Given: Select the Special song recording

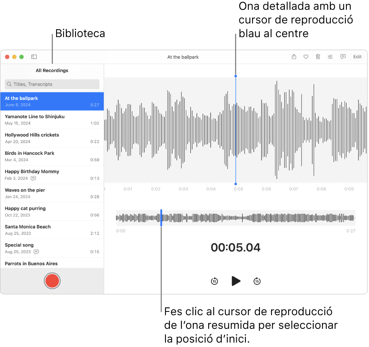Looking at the screenshot, I should (x=52, y=248).
